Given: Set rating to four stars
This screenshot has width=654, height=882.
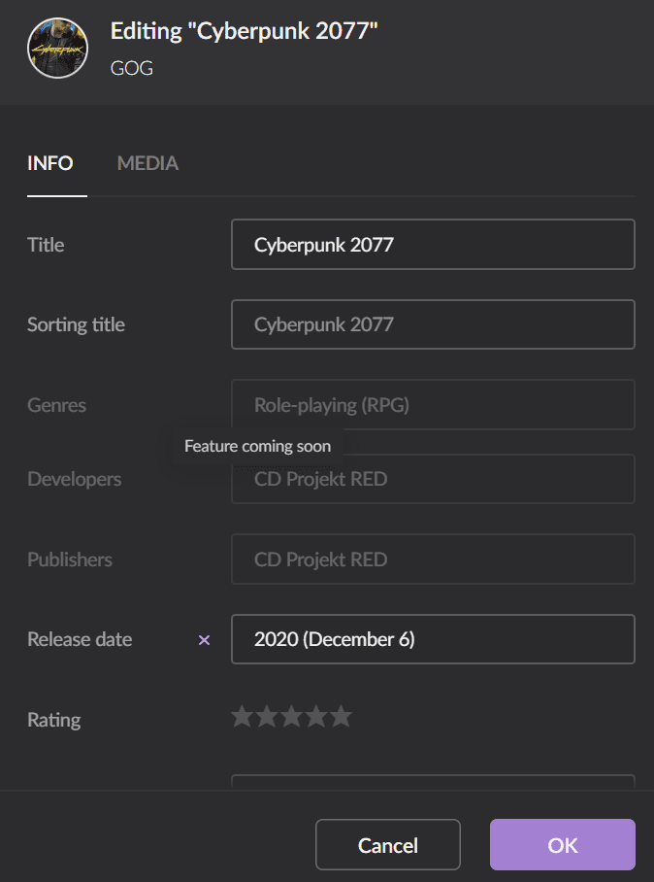Looking at the screenshot, I should (x=316, y=717).
